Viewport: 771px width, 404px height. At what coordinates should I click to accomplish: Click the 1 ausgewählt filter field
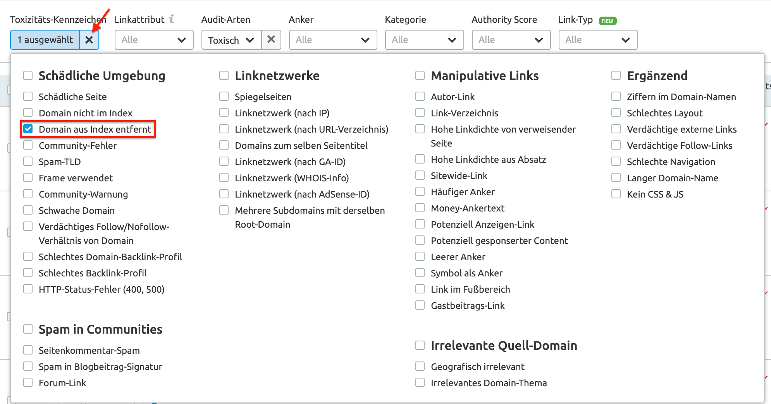[x=45, y=39]
